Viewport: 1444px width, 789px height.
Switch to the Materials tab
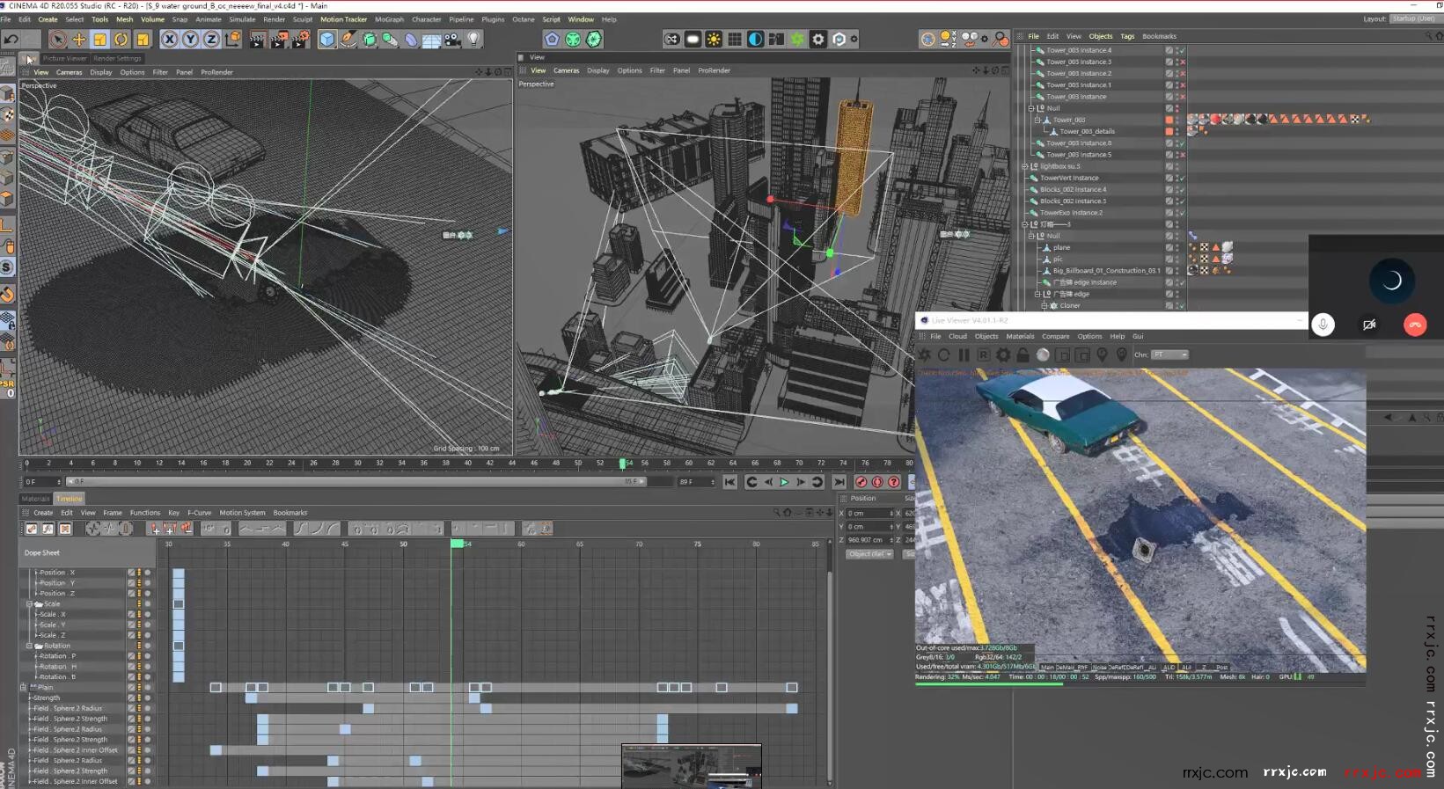pos(36,499)
